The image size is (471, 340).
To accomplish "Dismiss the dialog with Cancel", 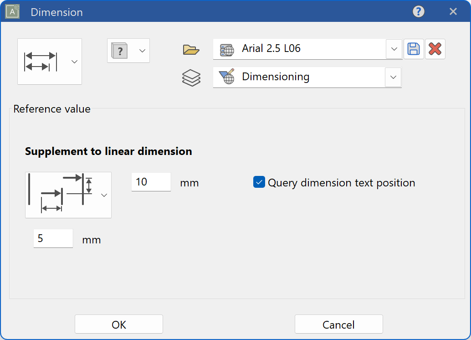I will (x=339, y=324).
